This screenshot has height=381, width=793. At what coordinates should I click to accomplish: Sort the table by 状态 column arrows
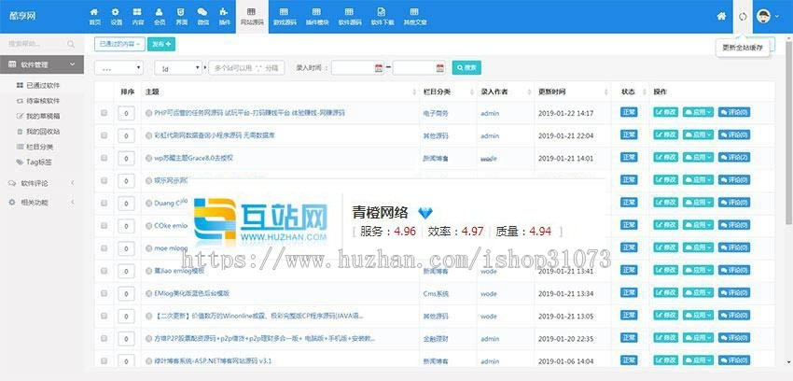(645, 92)
